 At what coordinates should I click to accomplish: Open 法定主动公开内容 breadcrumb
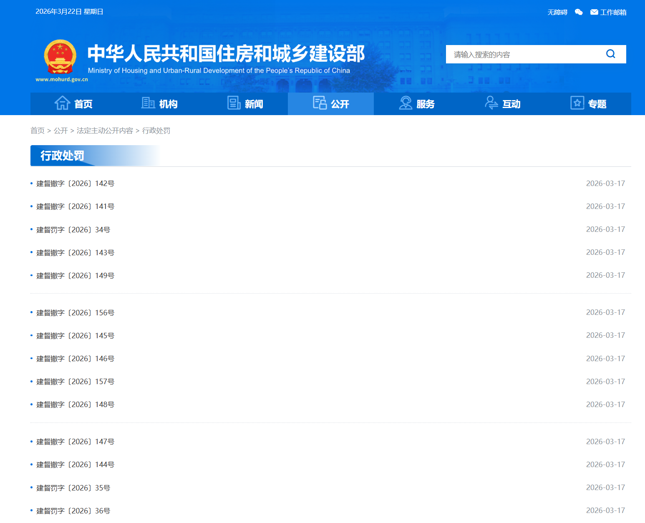tap(105, 131)
